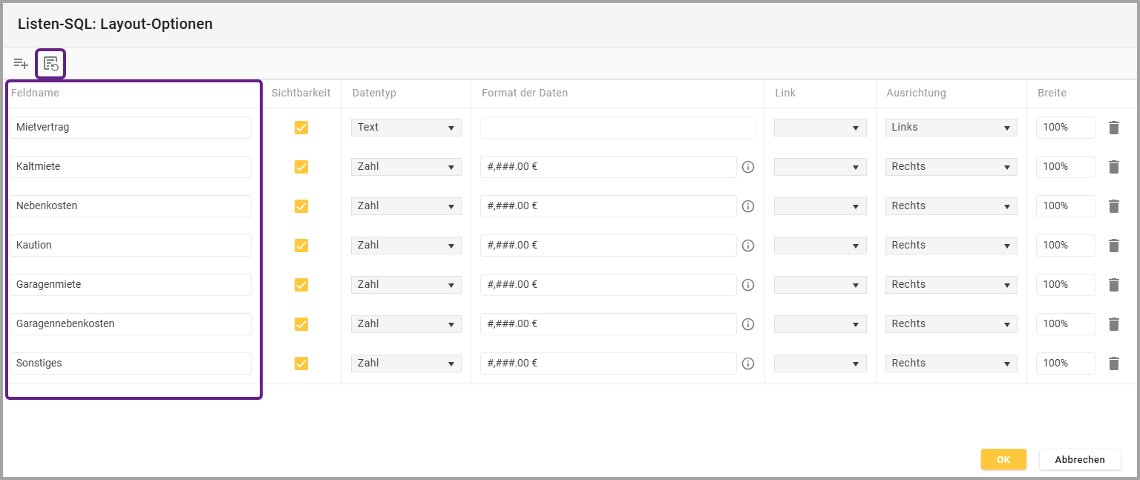Click the Breite field for Sonstiges
Image resolution: width=1140 pixels, height=480 pixels.
pyautogui.click(x=1065, y=364)
